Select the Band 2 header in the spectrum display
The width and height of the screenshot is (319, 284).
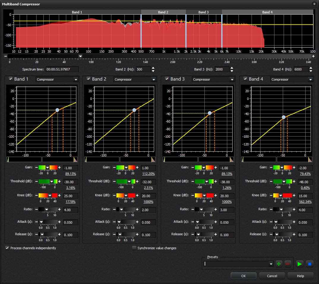[163, 12]
